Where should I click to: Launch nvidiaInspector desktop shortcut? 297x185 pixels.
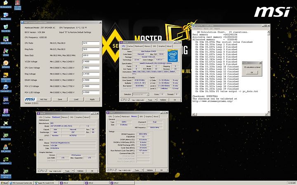tap(6, 160)
